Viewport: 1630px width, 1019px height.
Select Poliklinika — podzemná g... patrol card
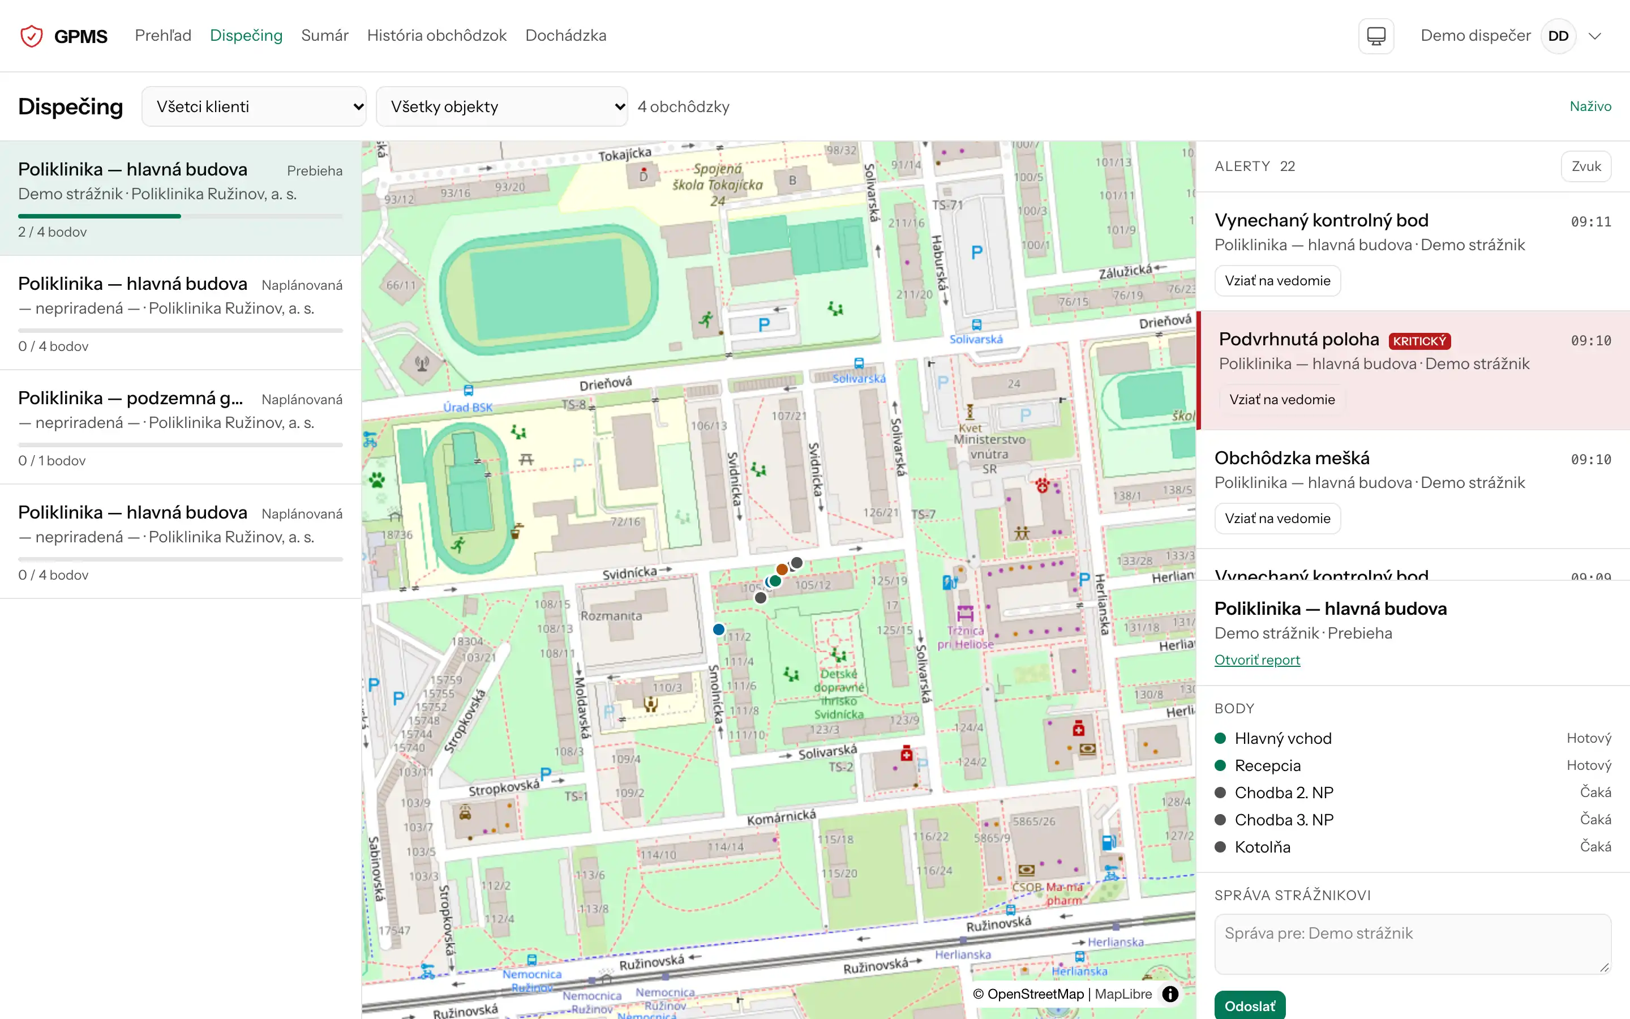pos(181,427)
